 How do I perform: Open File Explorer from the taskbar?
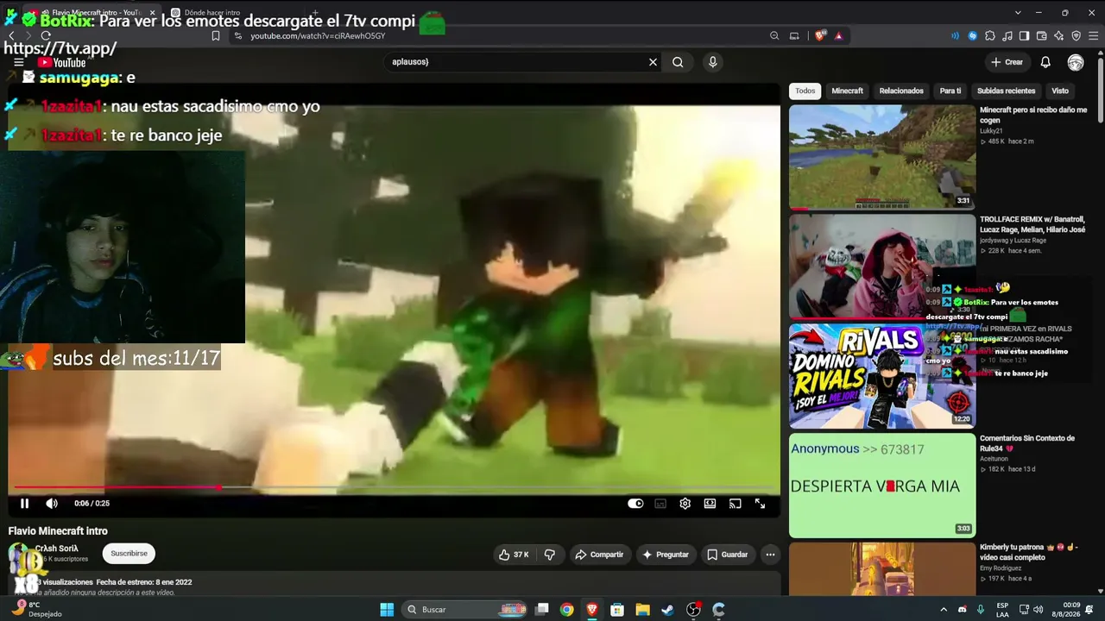click(x=642, y=610)
